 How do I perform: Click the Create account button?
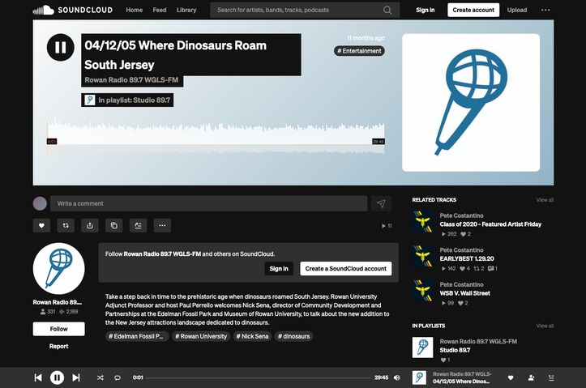(473, 10)
